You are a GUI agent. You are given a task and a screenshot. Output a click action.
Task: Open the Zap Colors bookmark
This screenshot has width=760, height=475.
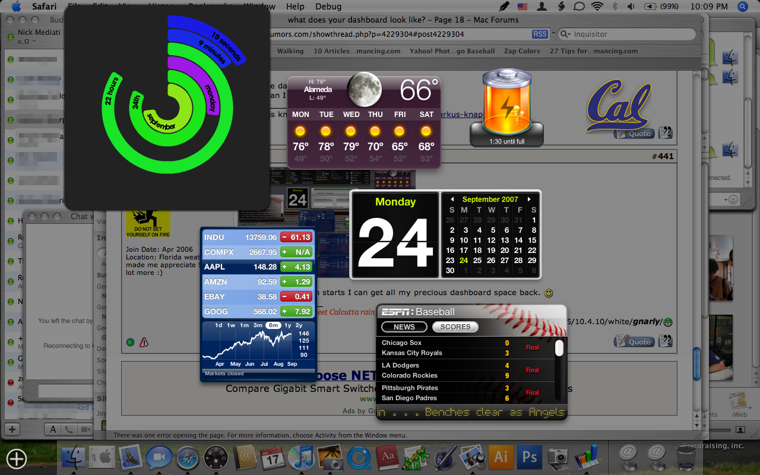point(522,51)
